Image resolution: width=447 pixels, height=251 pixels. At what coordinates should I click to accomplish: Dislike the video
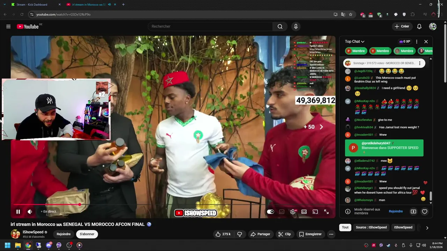pos(240,234)
